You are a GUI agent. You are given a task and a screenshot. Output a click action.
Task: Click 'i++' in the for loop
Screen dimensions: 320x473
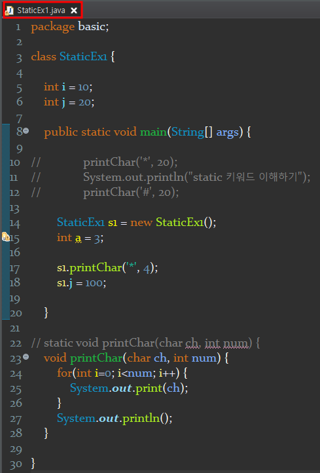(168, 373)
